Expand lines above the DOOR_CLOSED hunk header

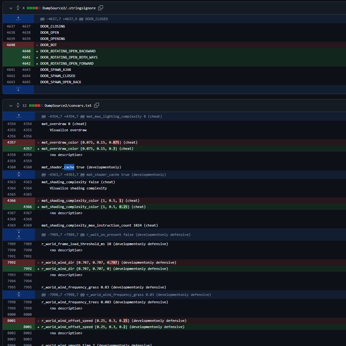coord(18,19)
